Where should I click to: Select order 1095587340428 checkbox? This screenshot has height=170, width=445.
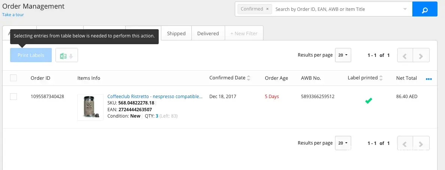[x=14, y=97]
